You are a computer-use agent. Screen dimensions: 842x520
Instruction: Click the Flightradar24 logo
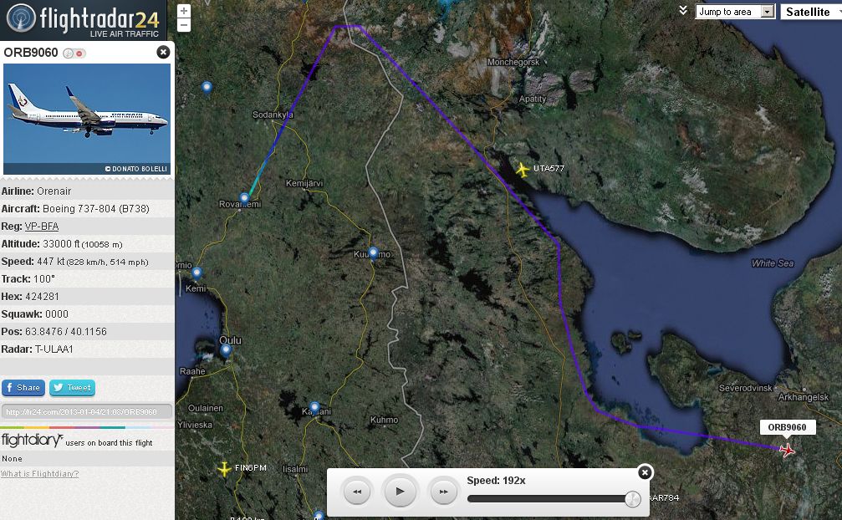(x=83, y=18)
